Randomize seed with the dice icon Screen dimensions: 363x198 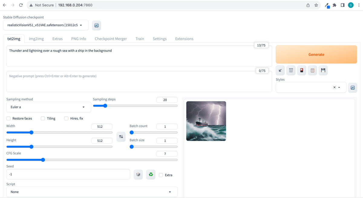(x=138, y=174)
